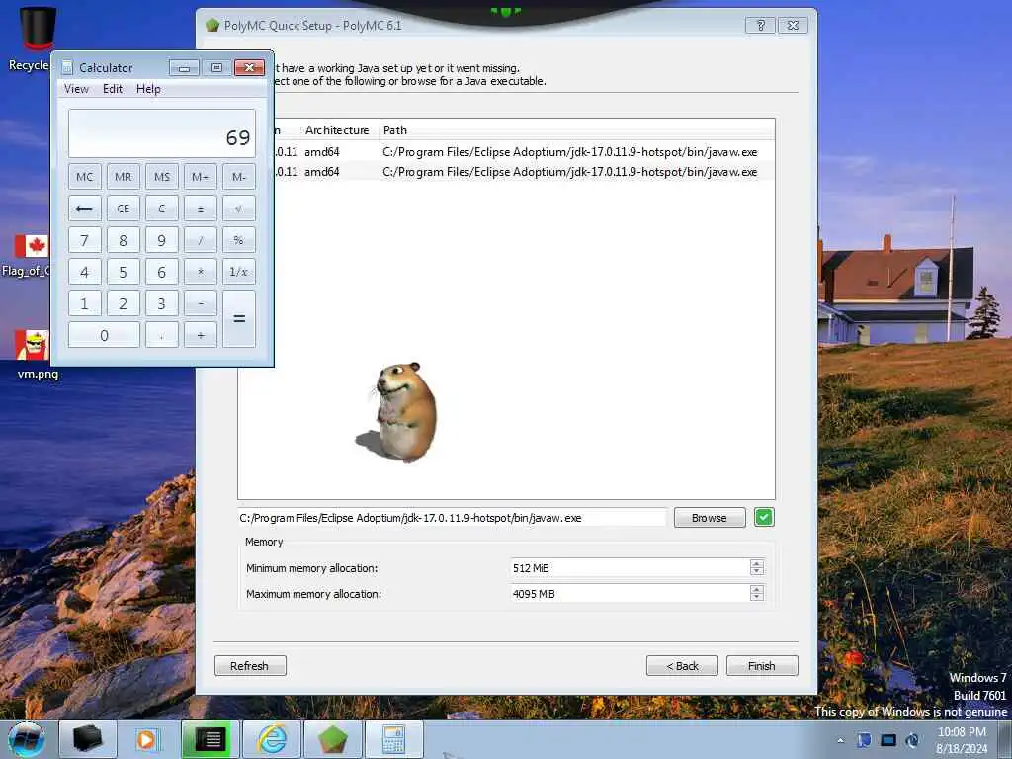
Task: Click the Calculator M+ key
Action: pos(200,177)
